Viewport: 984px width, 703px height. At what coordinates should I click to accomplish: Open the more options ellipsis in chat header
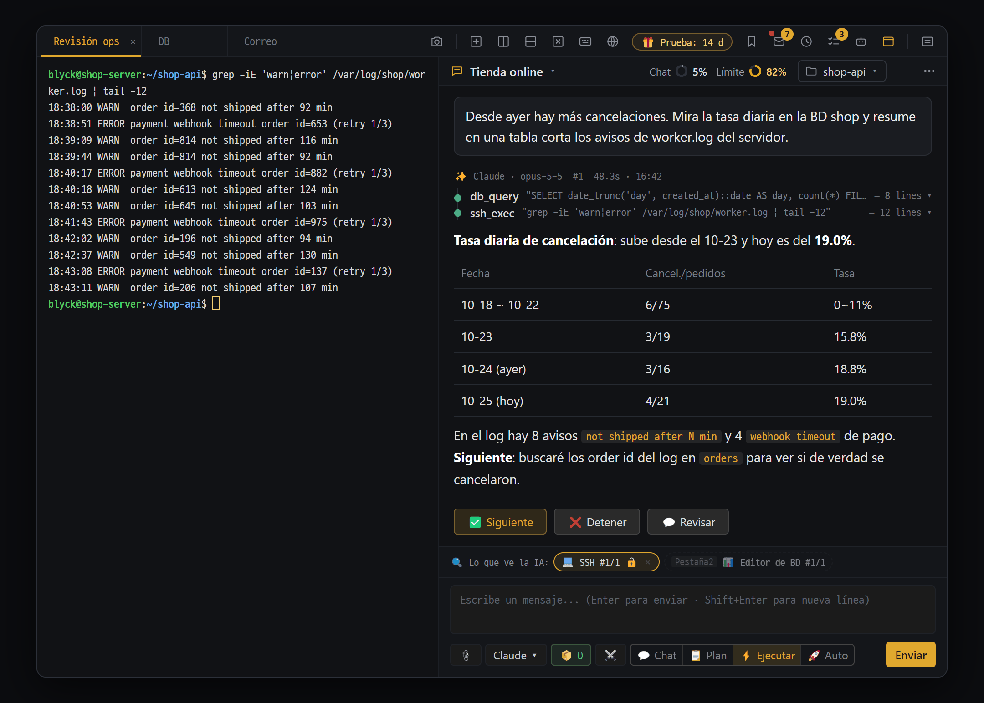[x=929, y=71]
